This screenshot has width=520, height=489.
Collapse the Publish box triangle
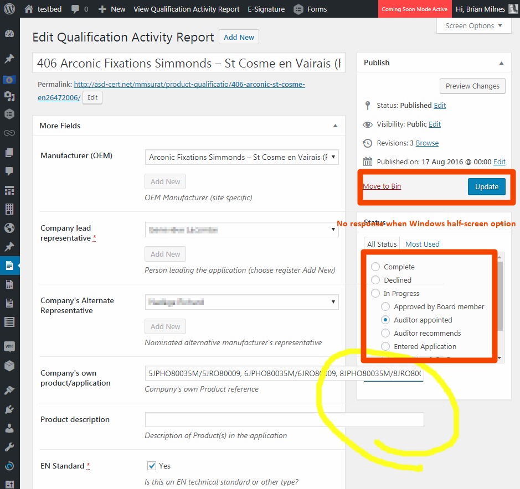pos(501,63)
